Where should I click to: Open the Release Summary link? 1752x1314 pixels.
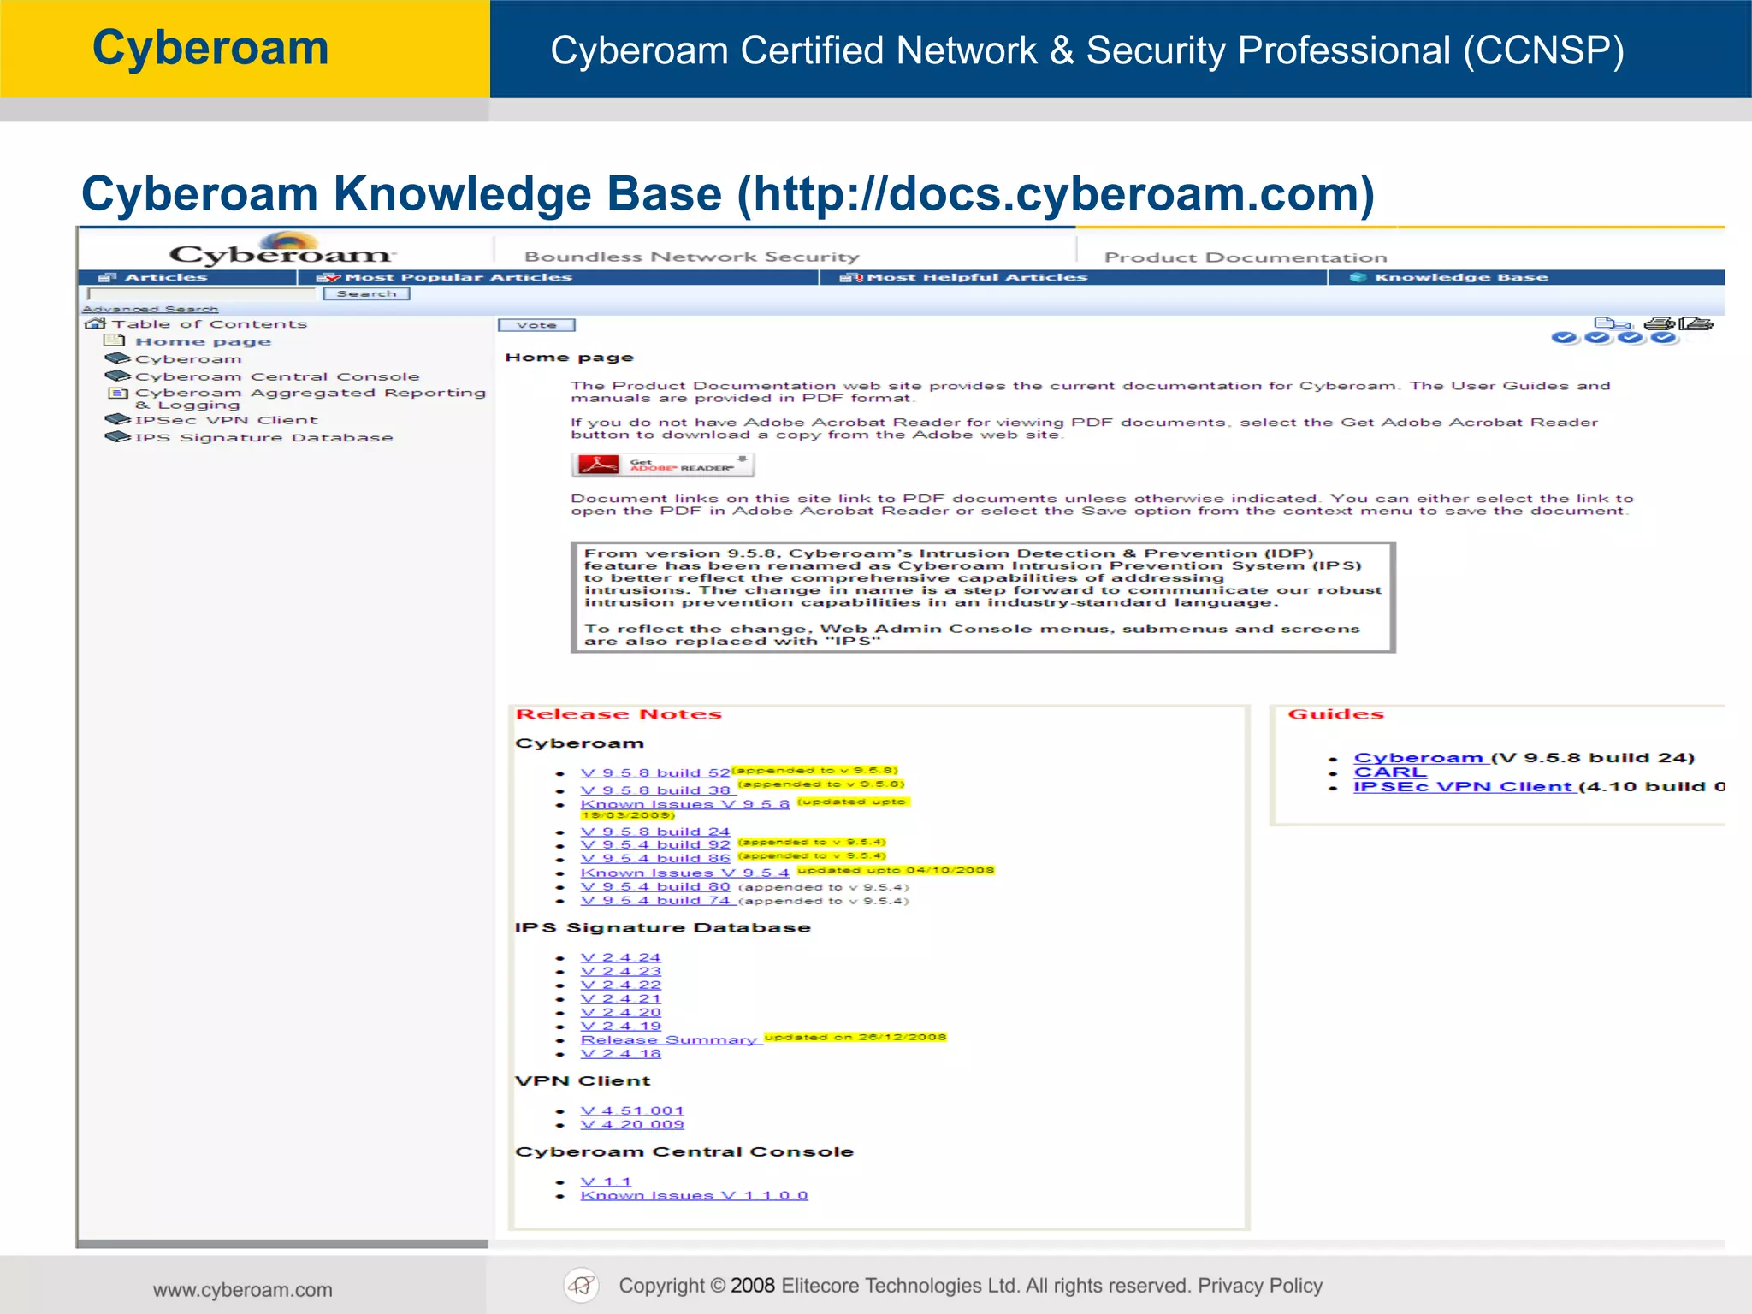(670, 1039)
